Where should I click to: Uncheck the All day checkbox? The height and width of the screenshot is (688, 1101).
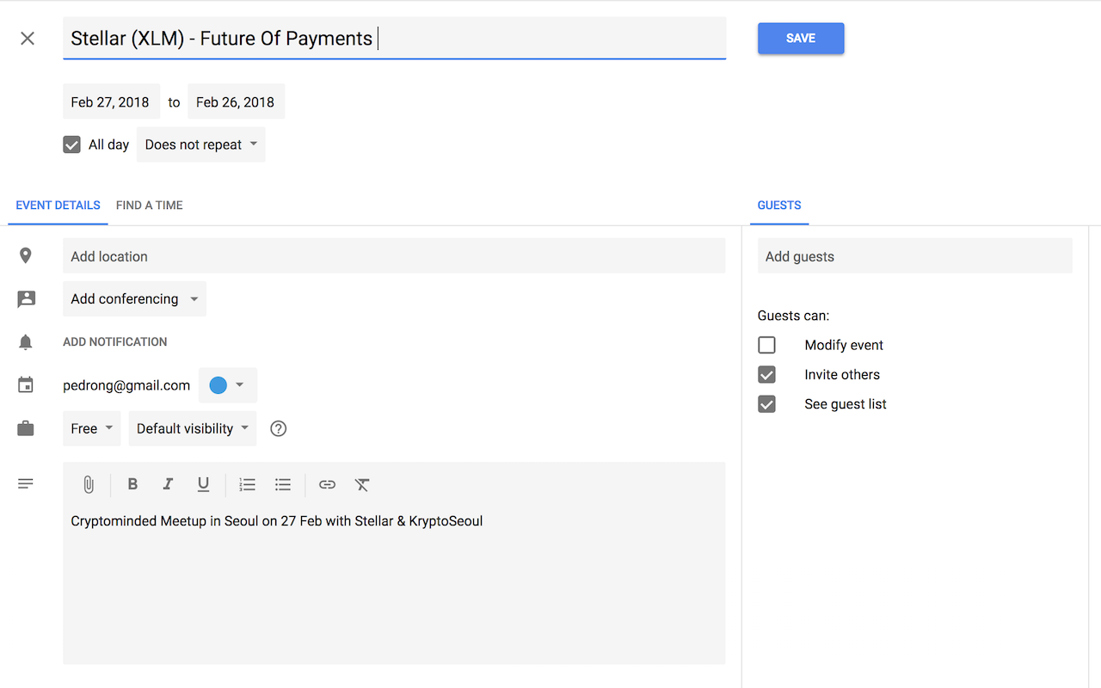pos(71,144)
